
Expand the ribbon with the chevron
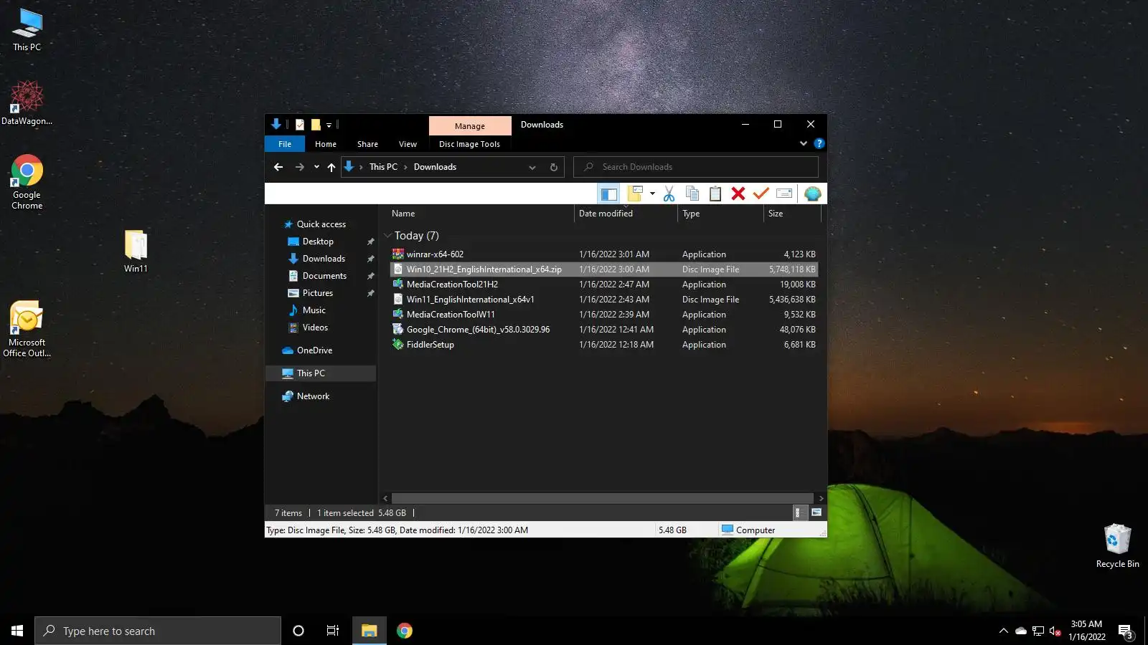[x=804, y=144]
